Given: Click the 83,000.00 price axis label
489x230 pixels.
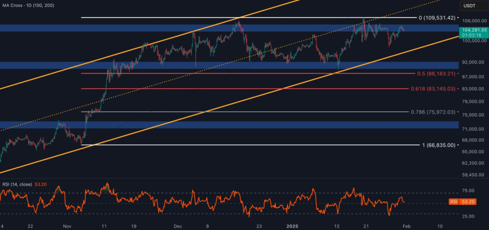Looking at the screenshot, I should click(x=473, y=89).
